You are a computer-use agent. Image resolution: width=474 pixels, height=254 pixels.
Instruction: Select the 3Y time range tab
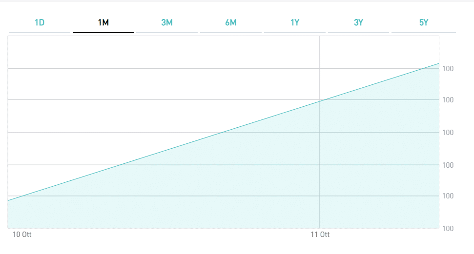pos(359,22)
